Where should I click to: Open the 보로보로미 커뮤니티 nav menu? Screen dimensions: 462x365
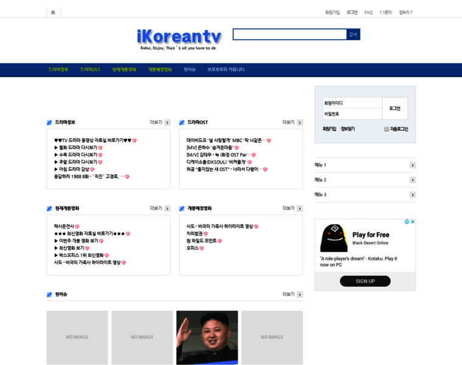click(226, 69)
